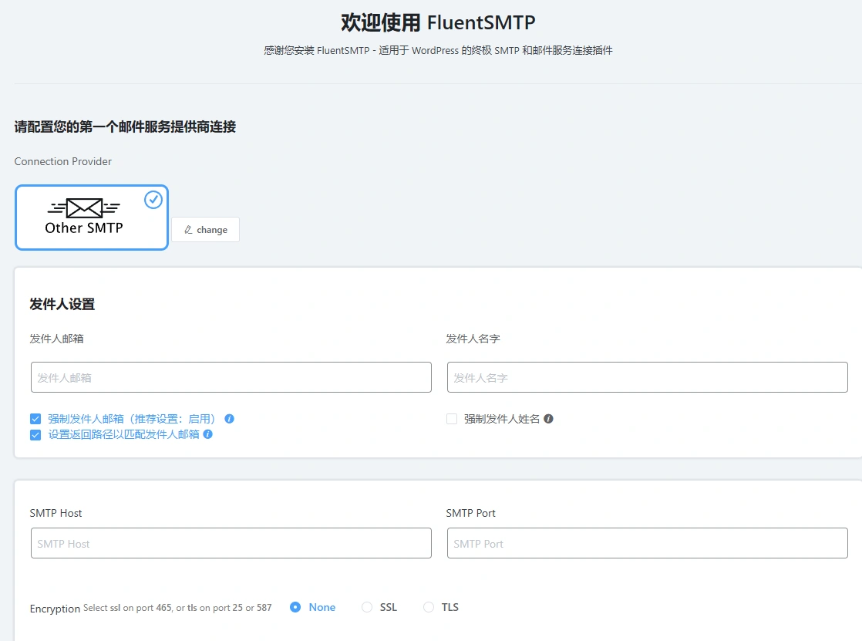This screenshot has height=641, width=862.
Task: Open tooltip icon next to 强制发件人邮箱
Action: click(230, 417)
